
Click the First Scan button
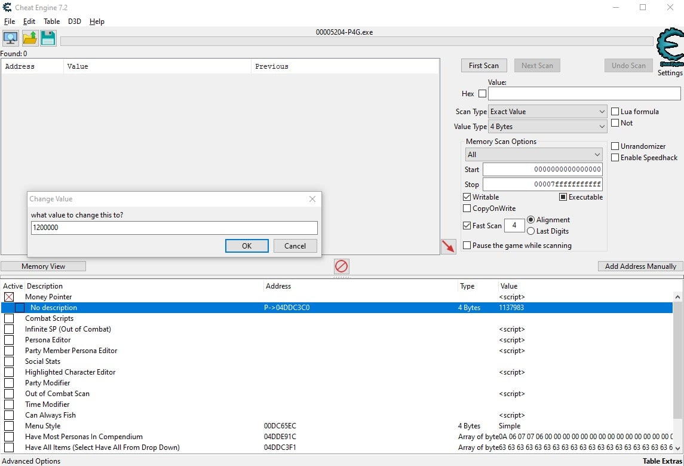pos(484,66)
